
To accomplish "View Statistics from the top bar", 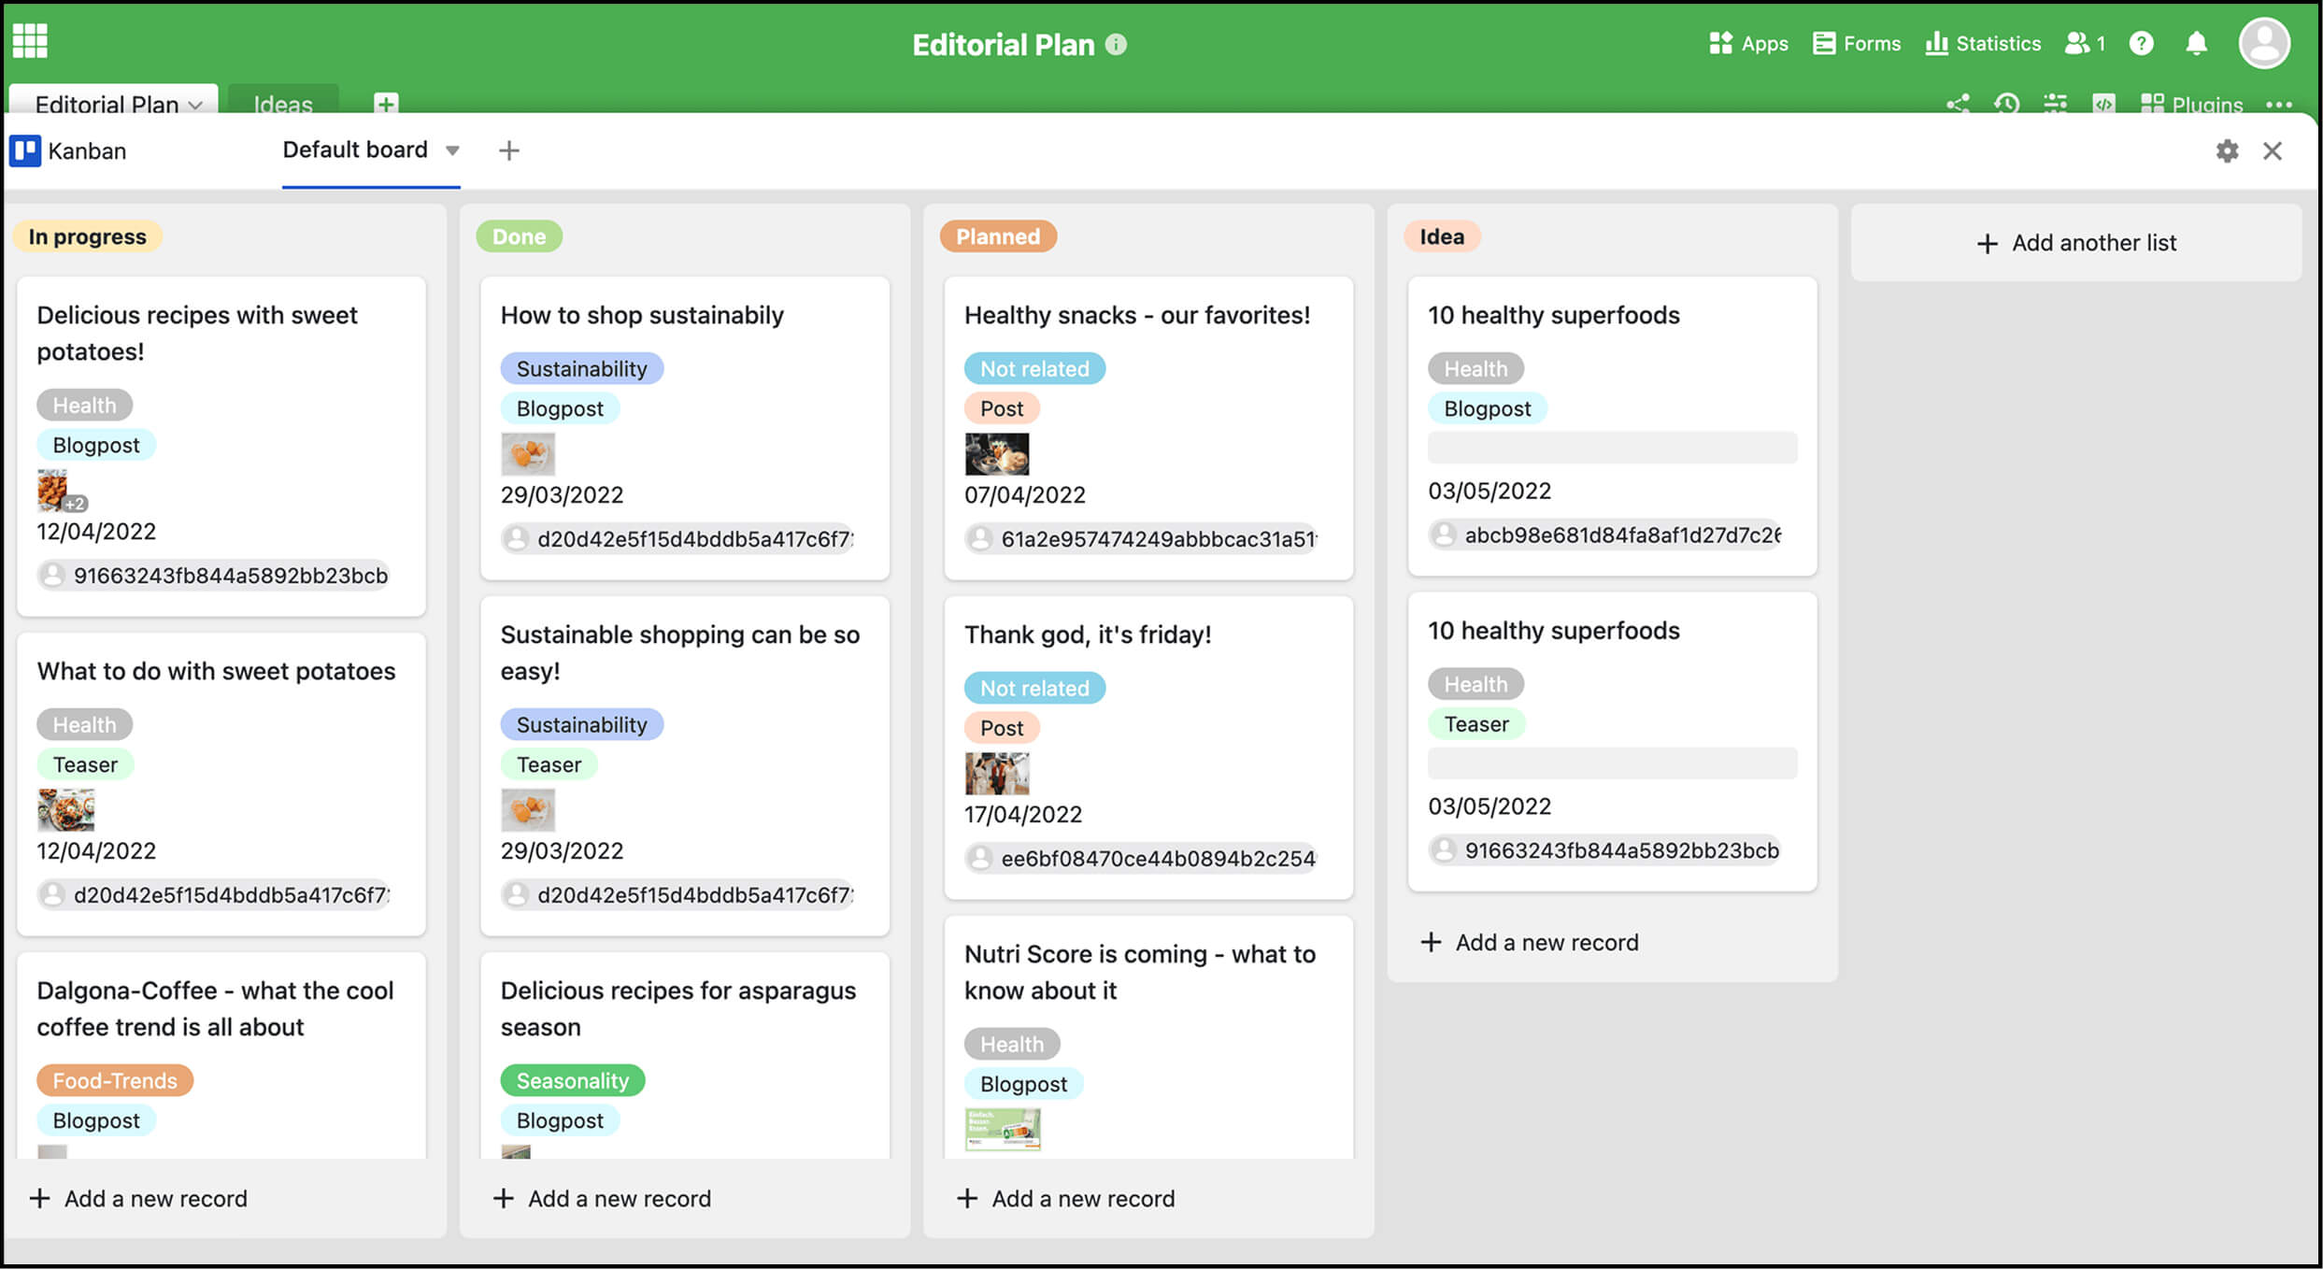I will pyautogui.click(x=1982, y=43).
